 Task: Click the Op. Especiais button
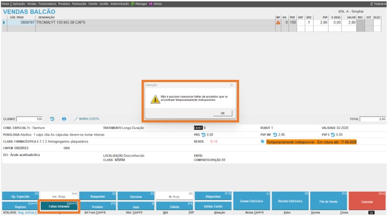click(x=20, y=196)
